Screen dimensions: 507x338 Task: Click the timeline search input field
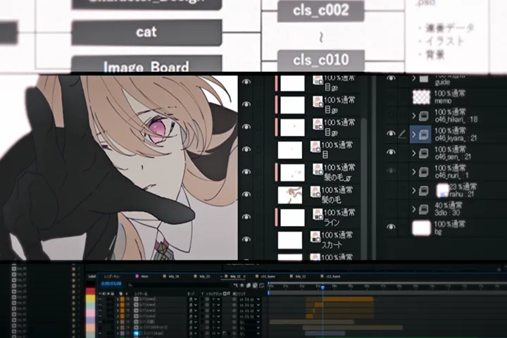[x=178, y=285]
